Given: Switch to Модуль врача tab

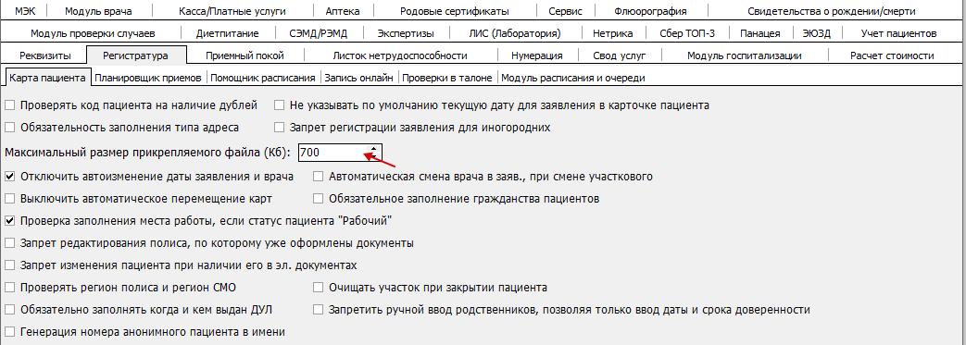Looking at the screenshot, I should [x=98, y=11].
